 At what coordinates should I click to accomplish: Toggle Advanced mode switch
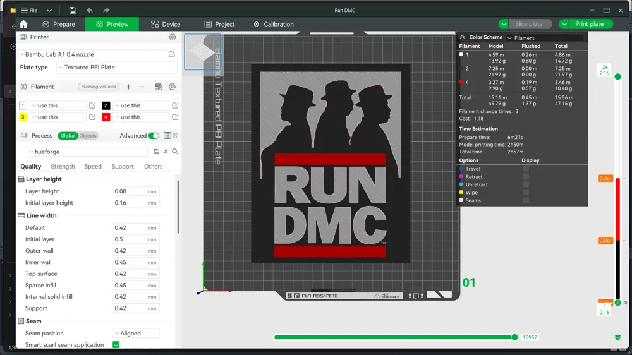click(154, 136)
